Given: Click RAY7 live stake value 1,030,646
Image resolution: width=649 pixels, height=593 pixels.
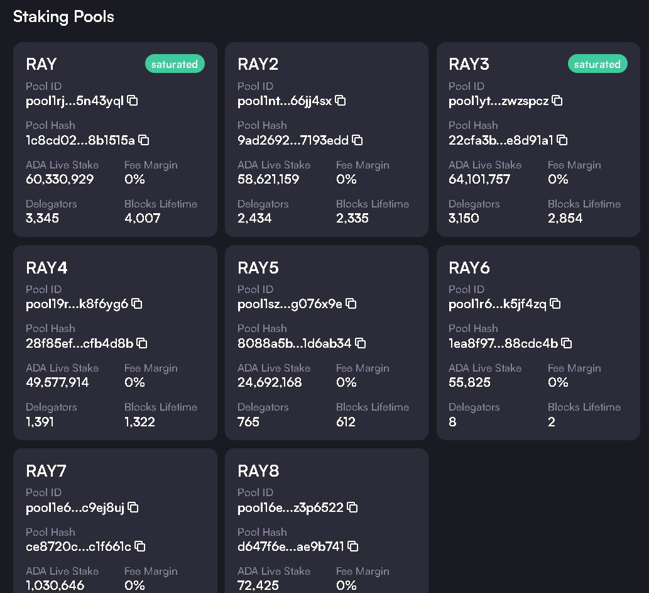Looking at the screenshot, I should 55,585.
